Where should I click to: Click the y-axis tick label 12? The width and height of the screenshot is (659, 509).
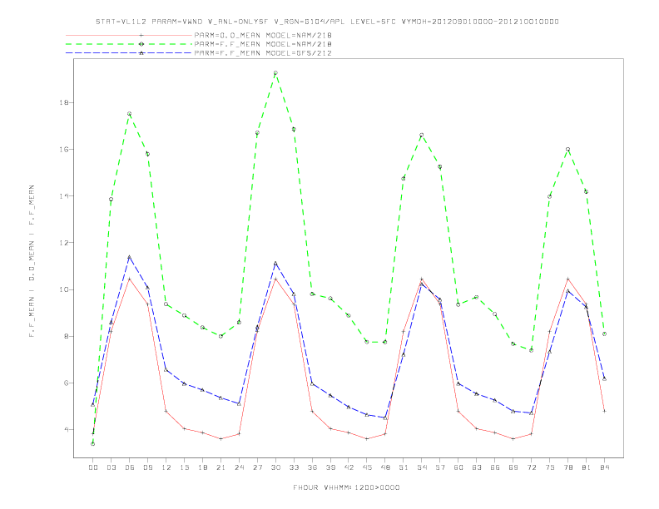pyautogui.click(x=64, y=243)
